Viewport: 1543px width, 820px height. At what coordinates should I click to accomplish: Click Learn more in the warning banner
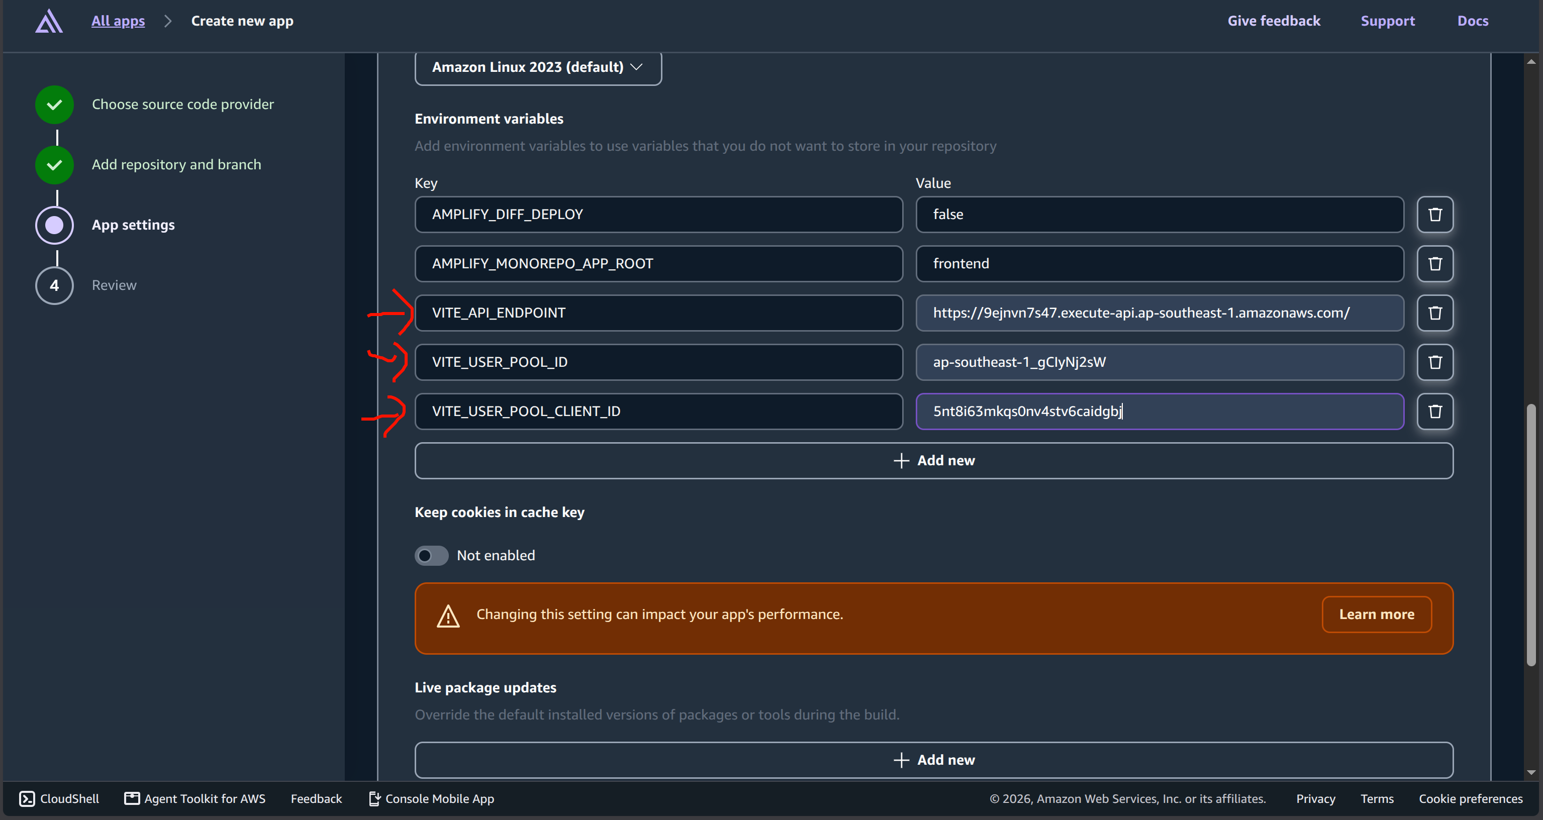tap(1377, 614)
